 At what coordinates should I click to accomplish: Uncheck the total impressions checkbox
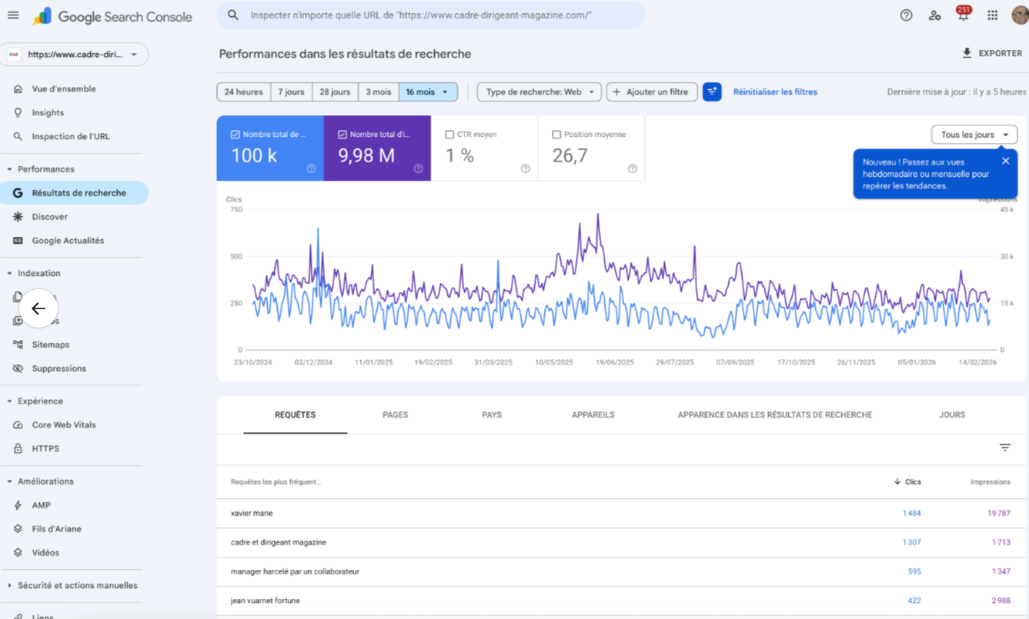(x=342, y=135)
